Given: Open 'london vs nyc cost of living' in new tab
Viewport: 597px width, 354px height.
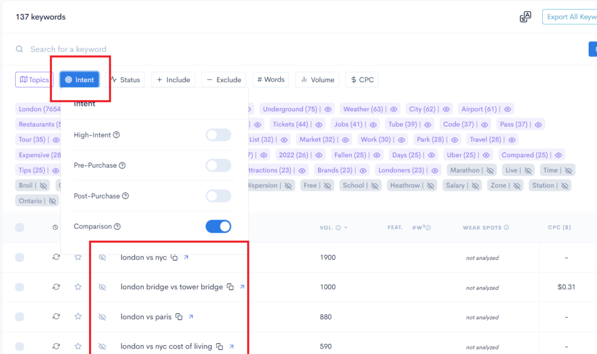Looking at the screenshot, I should pyautogui.click(x=232, y=346).
